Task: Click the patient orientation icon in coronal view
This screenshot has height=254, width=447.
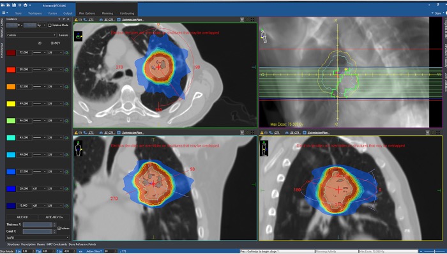Action: [x=78, y=148]
